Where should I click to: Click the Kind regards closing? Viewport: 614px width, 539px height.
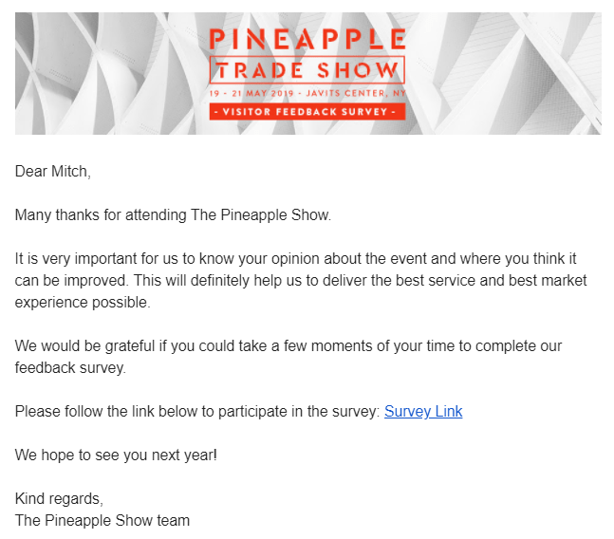(59, 499)
